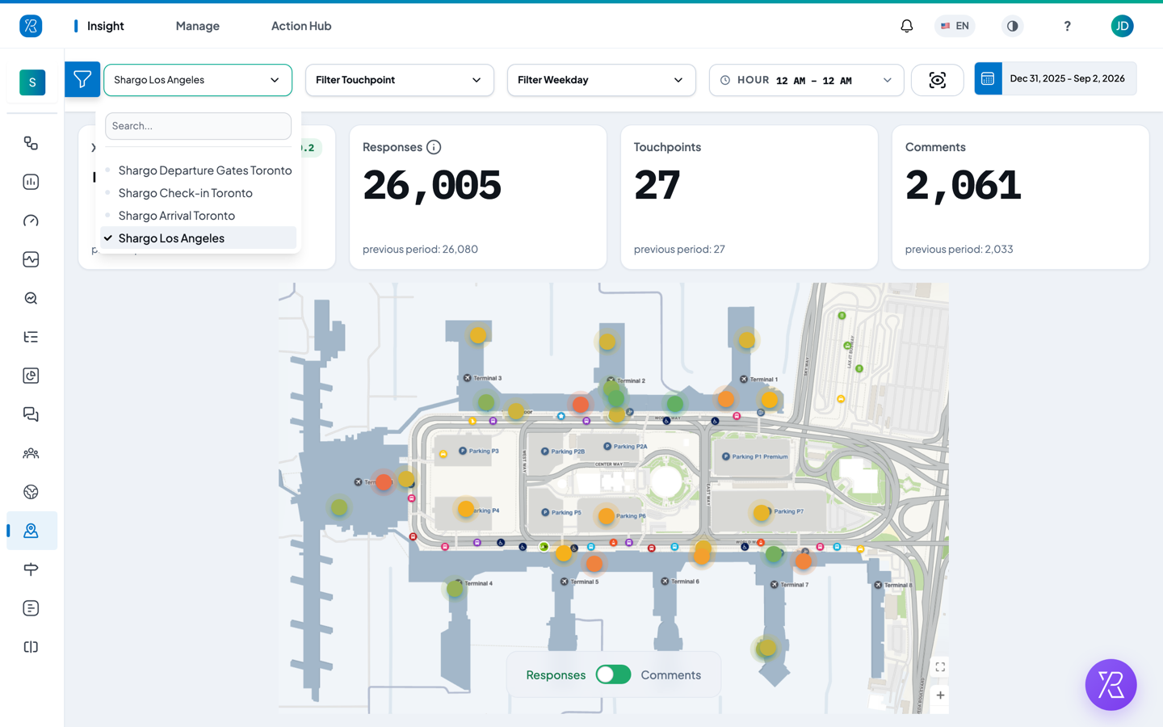The width and height of the screenshot is (1163, 727).
Task: Open the notifications bell
Action: 907,26
